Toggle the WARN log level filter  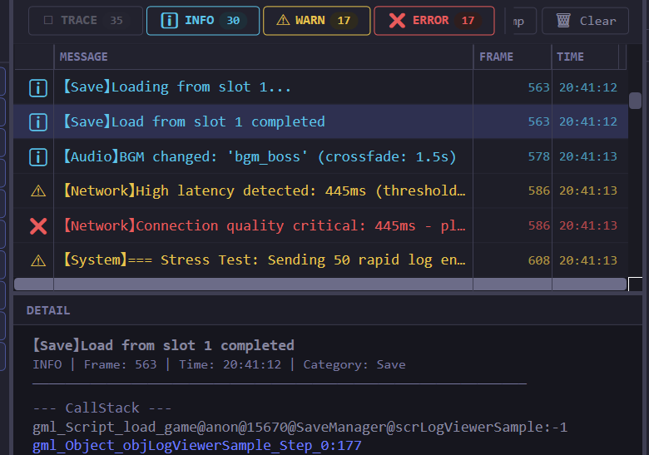pos(315,21)
